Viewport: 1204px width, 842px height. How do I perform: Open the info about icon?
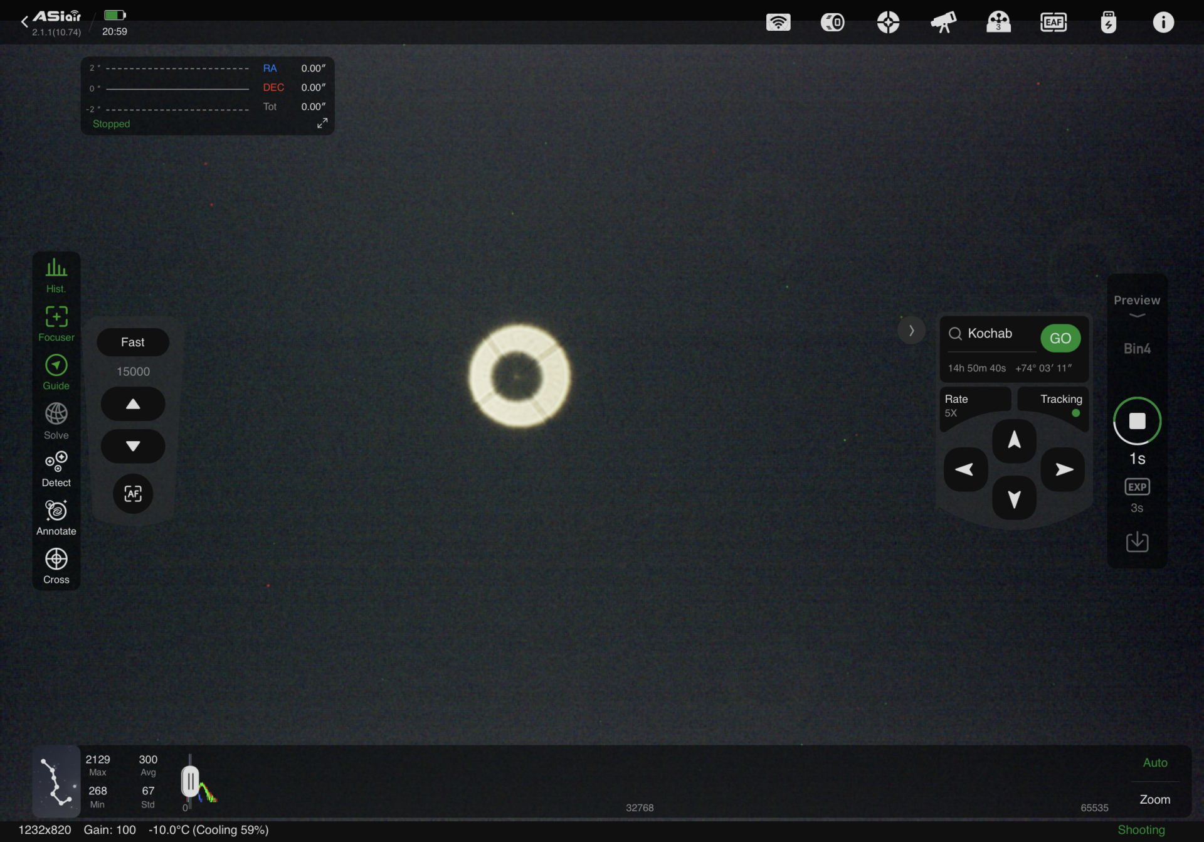(x=1163, y=23)
